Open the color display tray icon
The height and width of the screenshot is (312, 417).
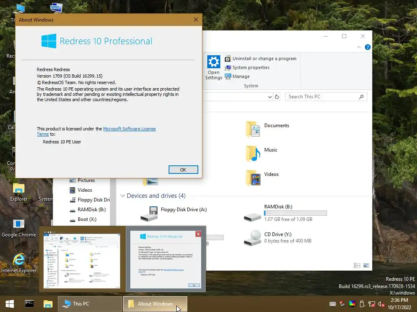(352, 304)
